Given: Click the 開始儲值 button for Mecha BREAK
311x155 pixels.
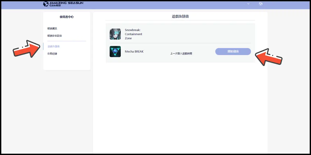Looking at the screenshot, I should coord(233,51).
